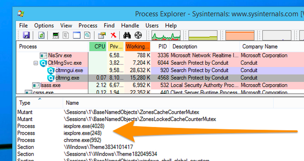The width and height of the screenshot is (304, 161).
Task: Select the ZonesLockedCacheCounterMutex handle row
Action: point(160,119)
